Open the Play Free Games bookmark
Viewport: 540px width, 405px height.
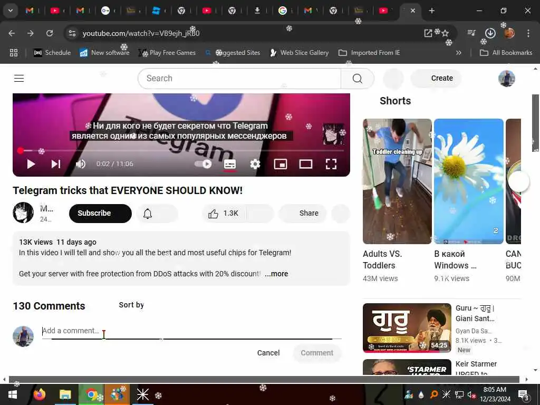(x=167, y=53)
